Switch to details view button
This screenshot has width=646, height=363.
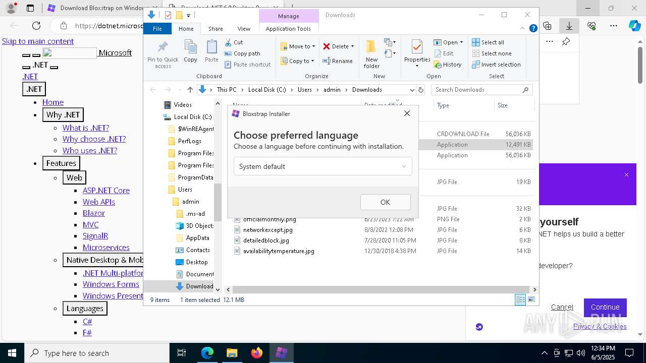click(x=520, y=300)
